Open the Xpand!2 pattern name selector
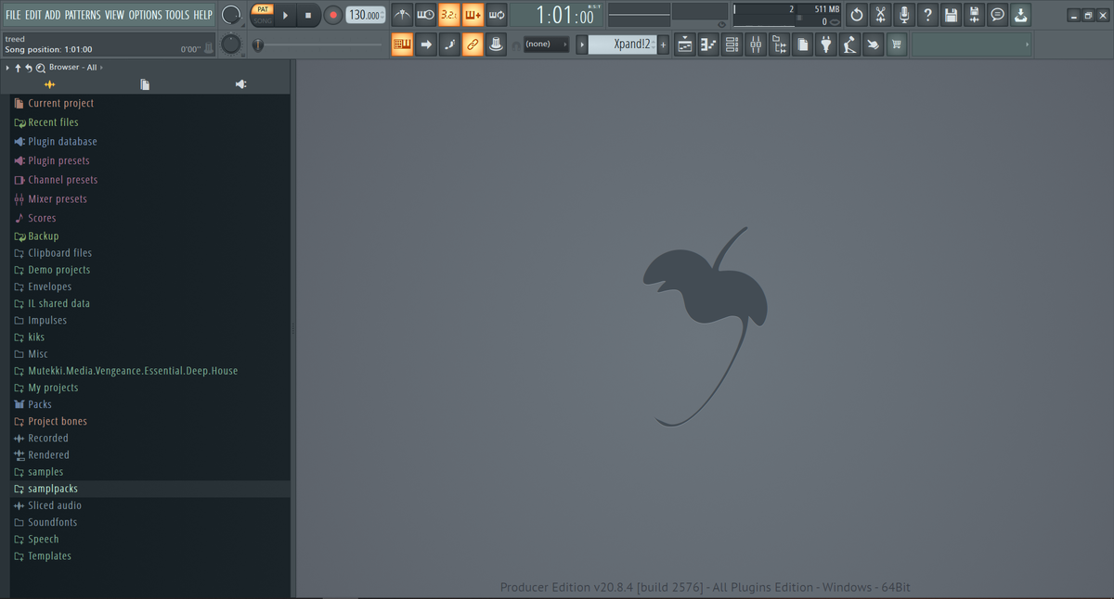The height and width of the screenshot is (599, 1114). tap(623, 45)
